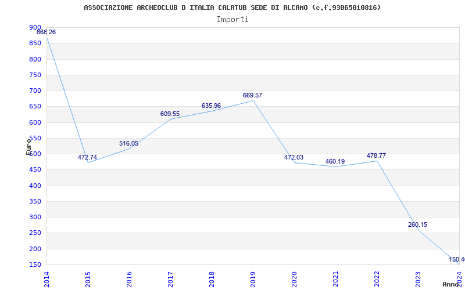Click the 'Euro' y-axis title

[28, 147]
